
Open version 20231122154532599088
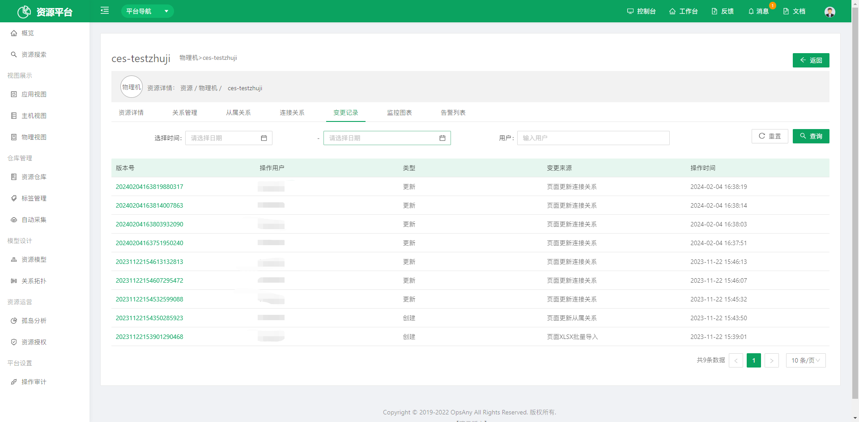coord(149,299)
